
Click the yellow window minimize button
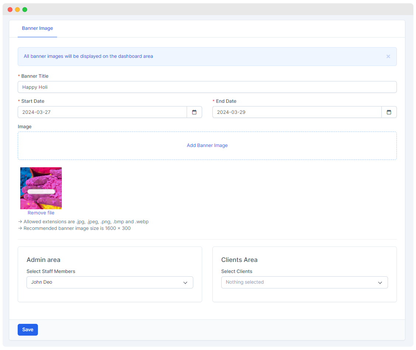pyautogui.click(x=17, y=10)
